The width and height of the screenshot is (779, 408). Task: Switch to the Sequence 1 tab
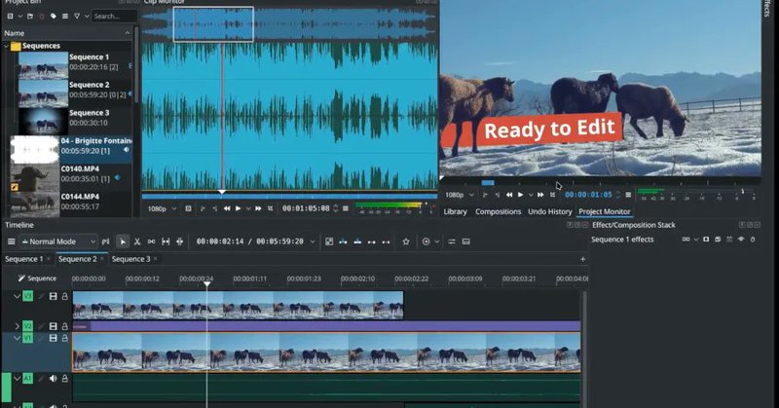(23, 259)
